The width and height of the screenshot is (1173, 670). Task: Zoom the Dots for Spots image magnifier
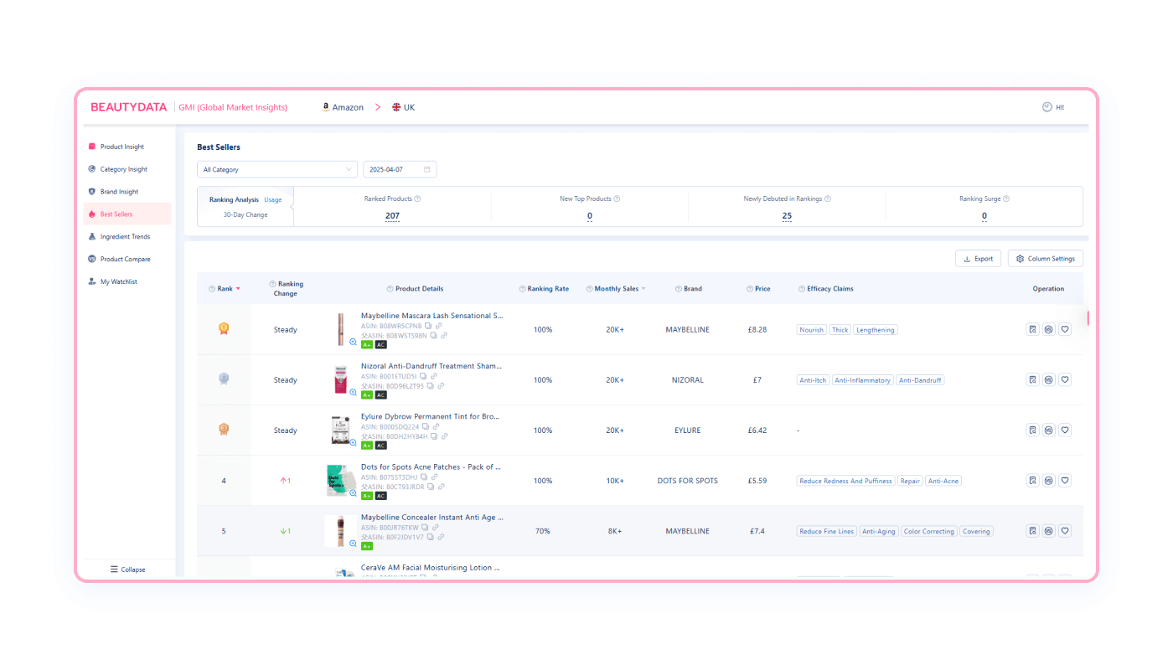coord(353,493)
